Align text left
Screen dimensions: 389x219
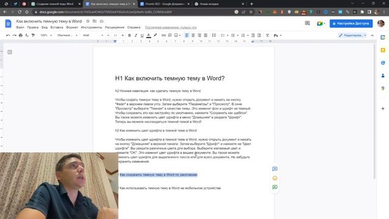187,35
